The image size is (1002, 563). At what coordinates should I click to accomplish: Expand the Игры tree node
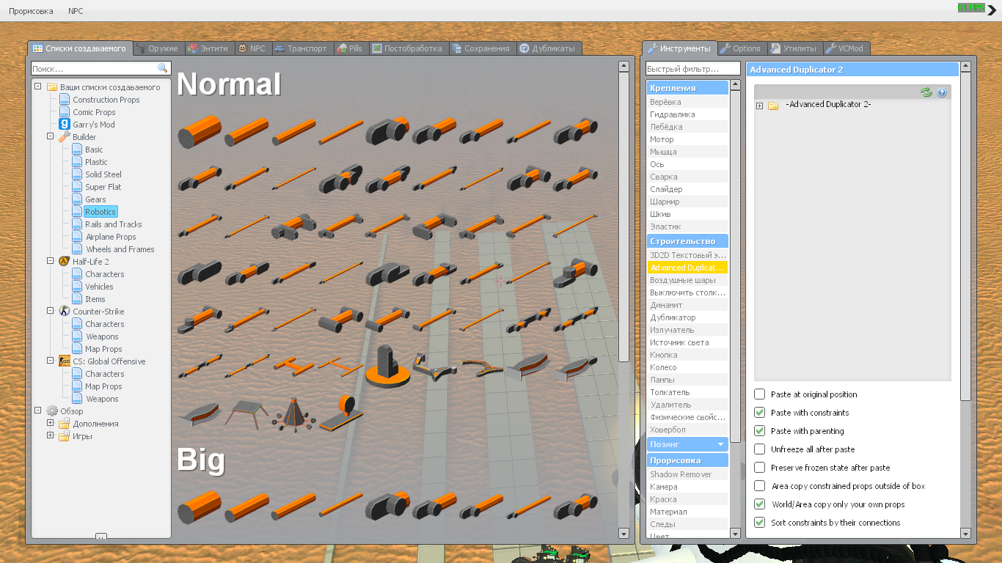pyautogui.click(x=51, y=436)
